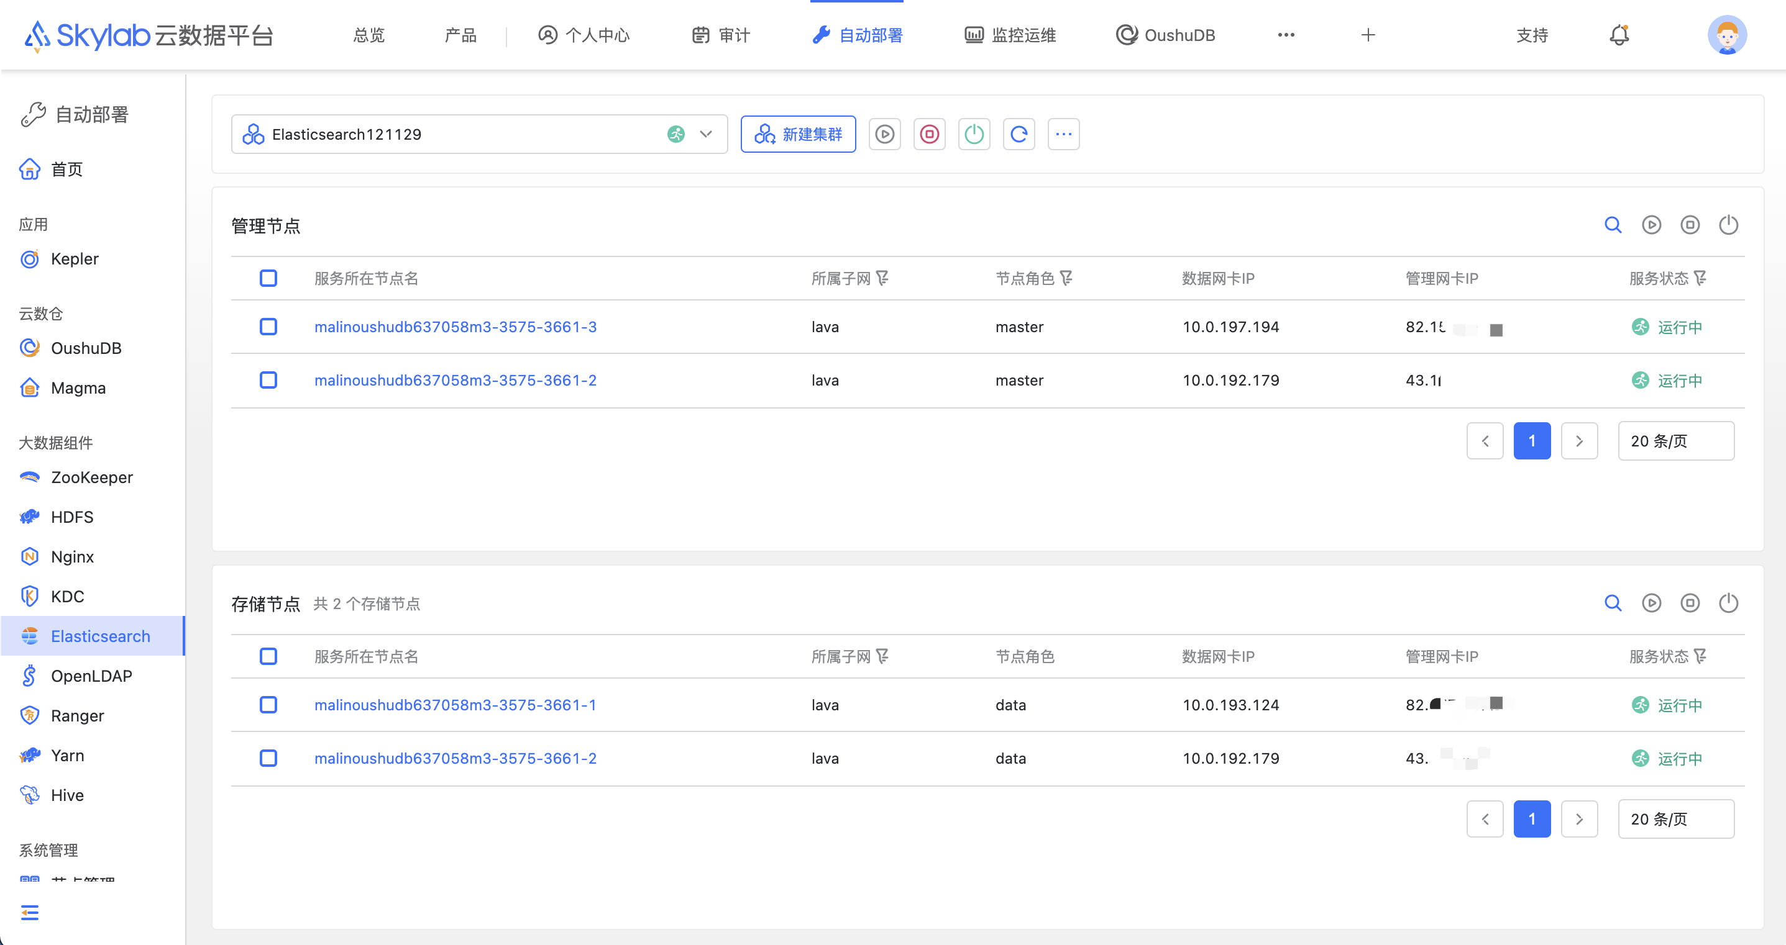This screenshot has height=945, width=1786.
Task: Check master node 3575-3661-2 row
Action: coord(268,379)
